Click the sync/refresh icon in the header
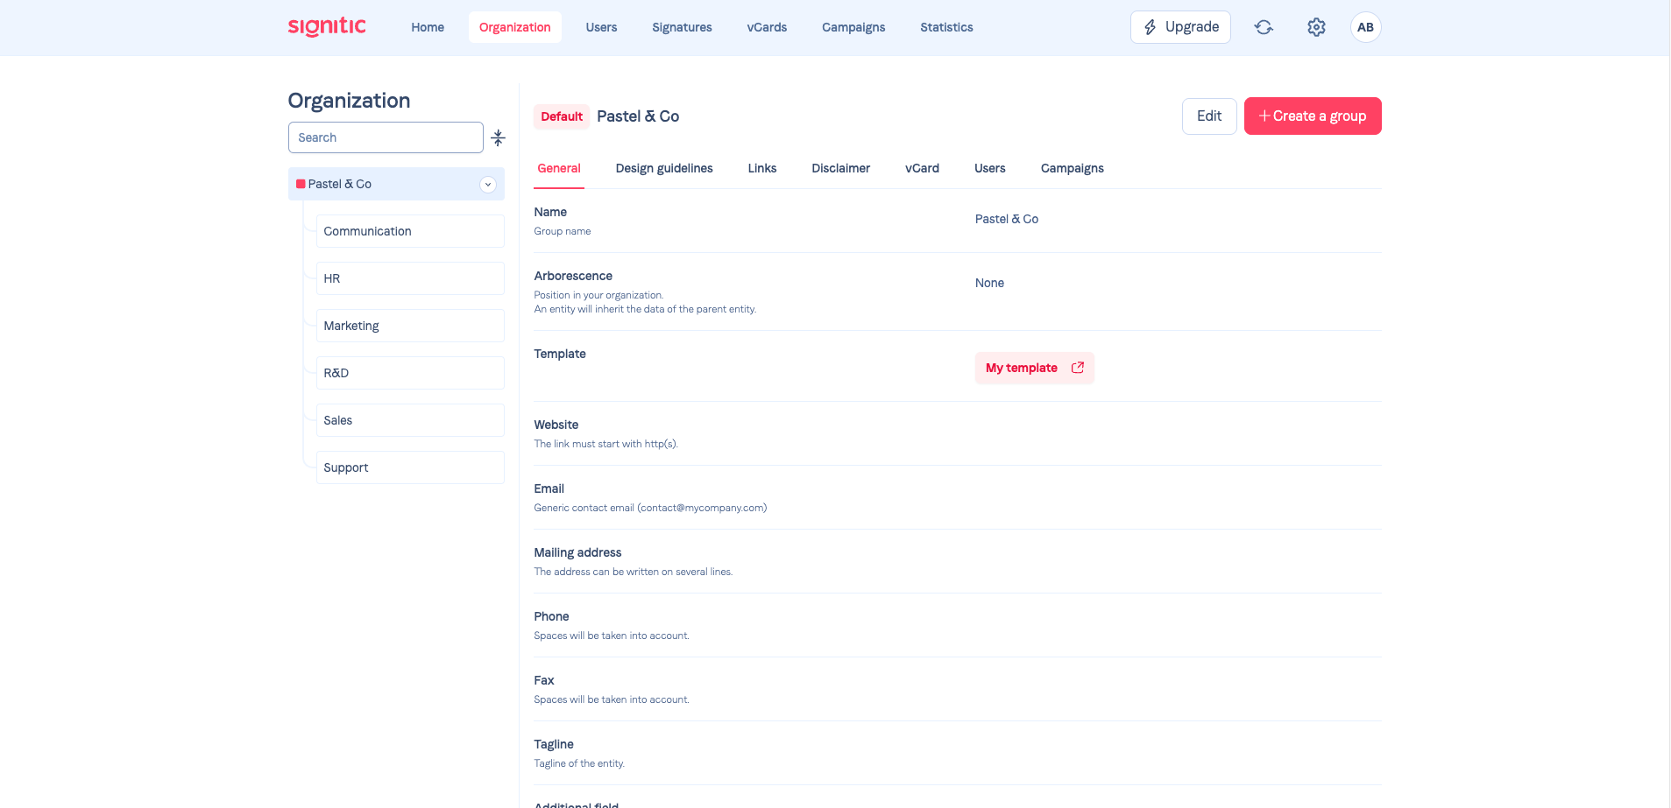1671x808 pixels. point(1264,27)
